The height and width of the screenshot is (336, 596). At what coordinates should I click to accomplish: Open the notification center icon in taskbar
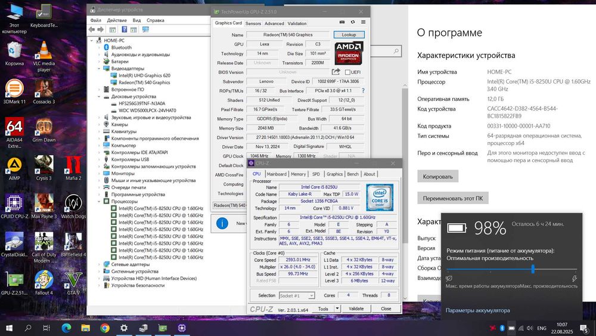[x=584, y=328]
